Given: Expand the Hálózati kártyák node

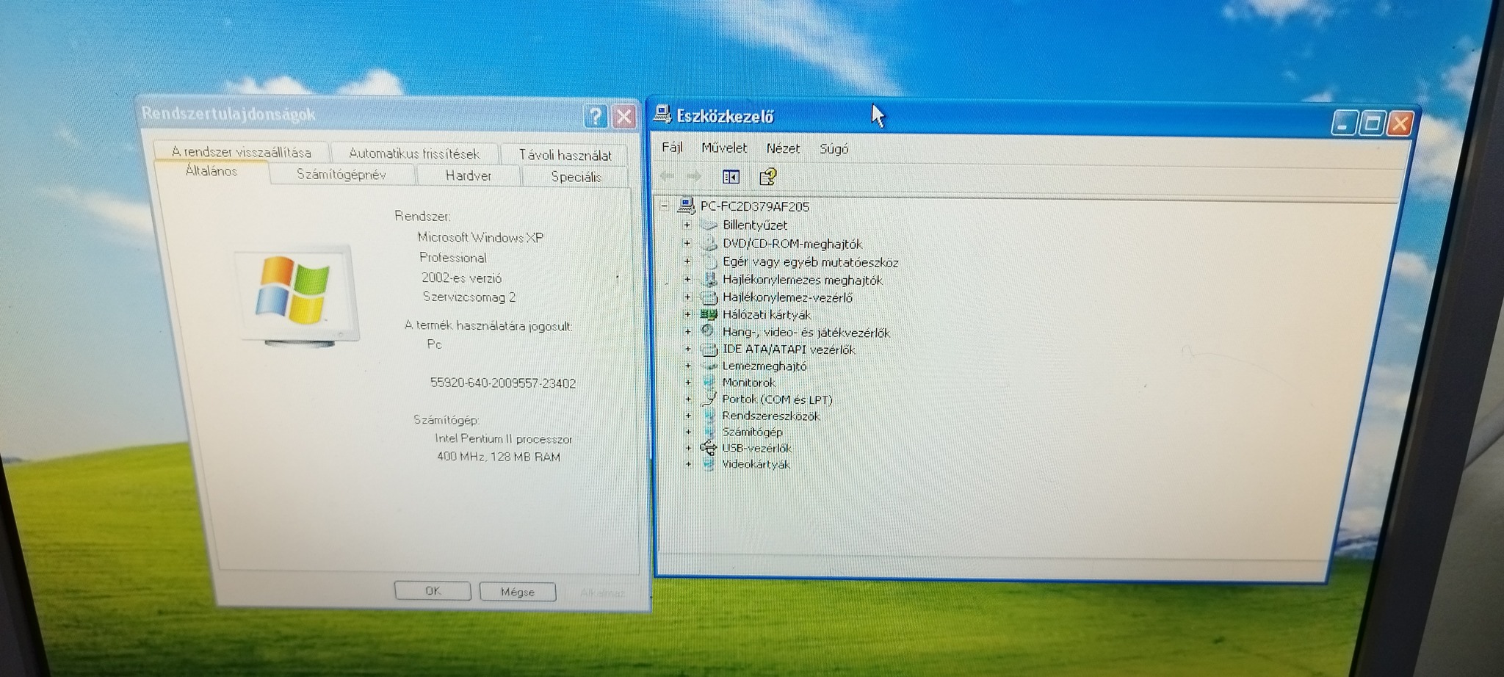Looking at the screenshot, I should 688,314.
